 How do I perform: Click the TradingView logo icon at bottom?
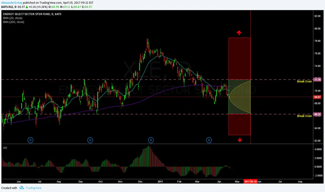(x=22, y=188)
